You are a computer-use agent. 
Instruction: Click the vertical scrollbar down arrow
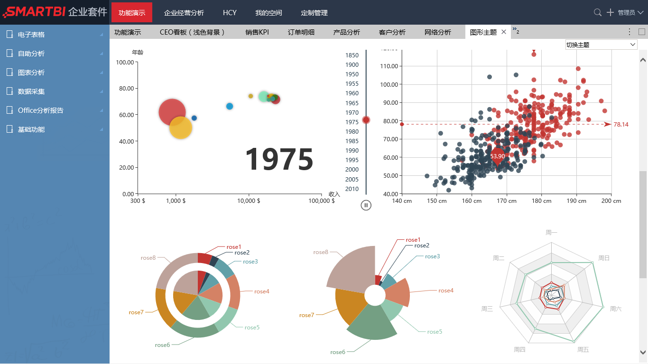643,352
